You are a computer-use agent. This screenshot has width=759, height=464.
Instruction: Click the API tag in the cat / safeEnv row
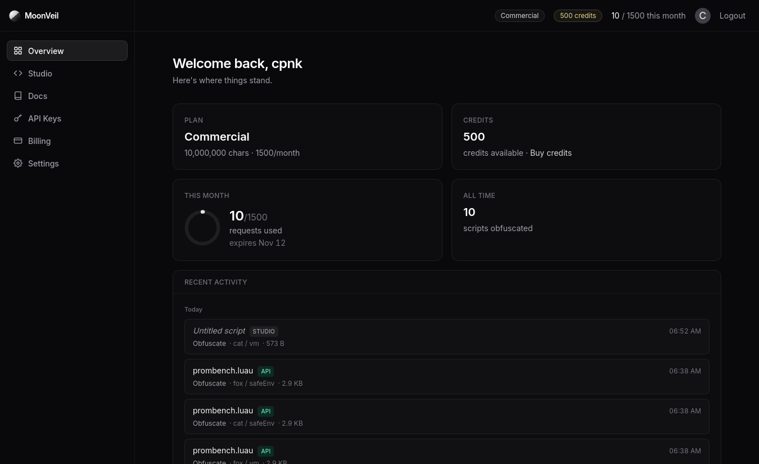coord(266,411)
